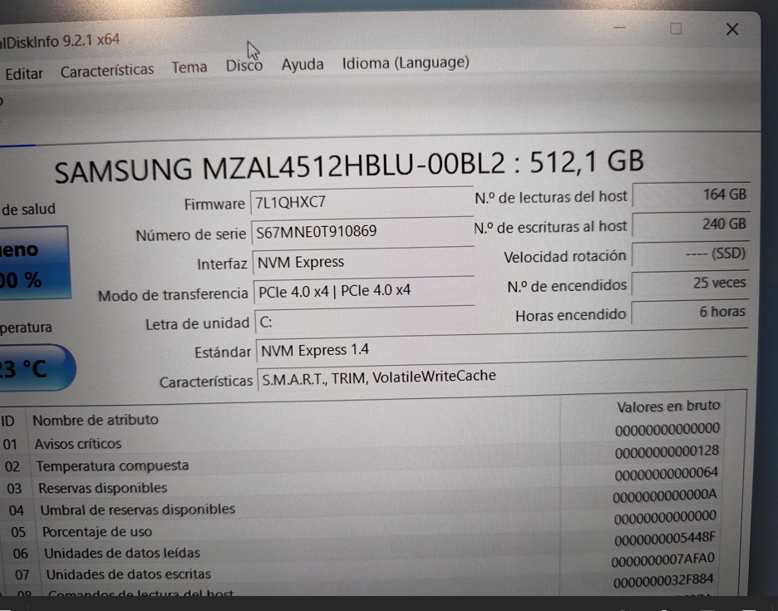The height and width of the screenshot is (611, 778).
Task: Click the blue health status button
Action: 34,263
